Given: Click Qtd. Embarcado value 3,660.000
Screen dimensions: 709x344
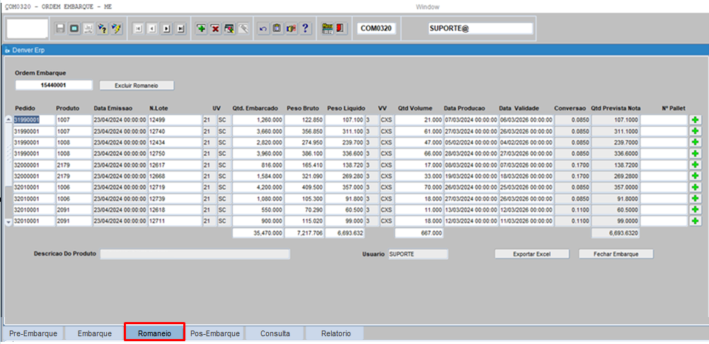Looking at the screenshot, I should tap(258, 131).
